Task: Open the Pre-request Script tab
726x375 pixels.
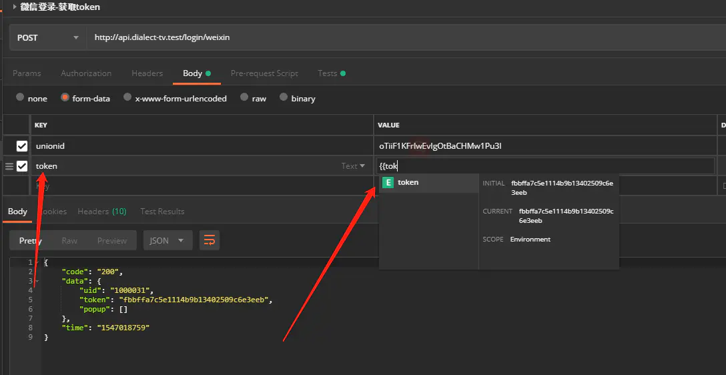Action: point(264,73)
